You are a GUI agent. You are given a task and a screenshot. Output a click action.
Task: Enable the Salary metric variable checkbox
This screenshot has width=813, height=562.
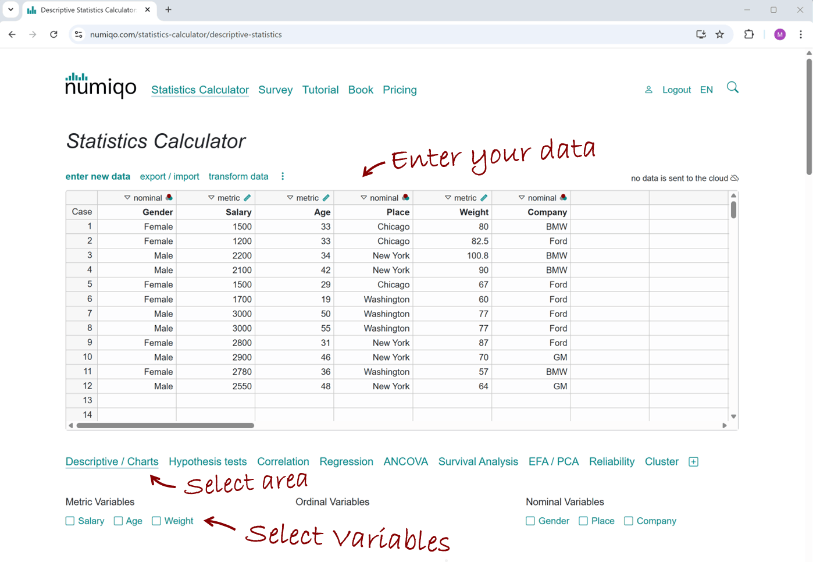[69, 521]
